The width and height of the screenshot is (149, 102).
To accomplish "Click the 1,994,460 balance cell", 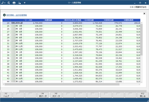I will [x=73, y=67].
